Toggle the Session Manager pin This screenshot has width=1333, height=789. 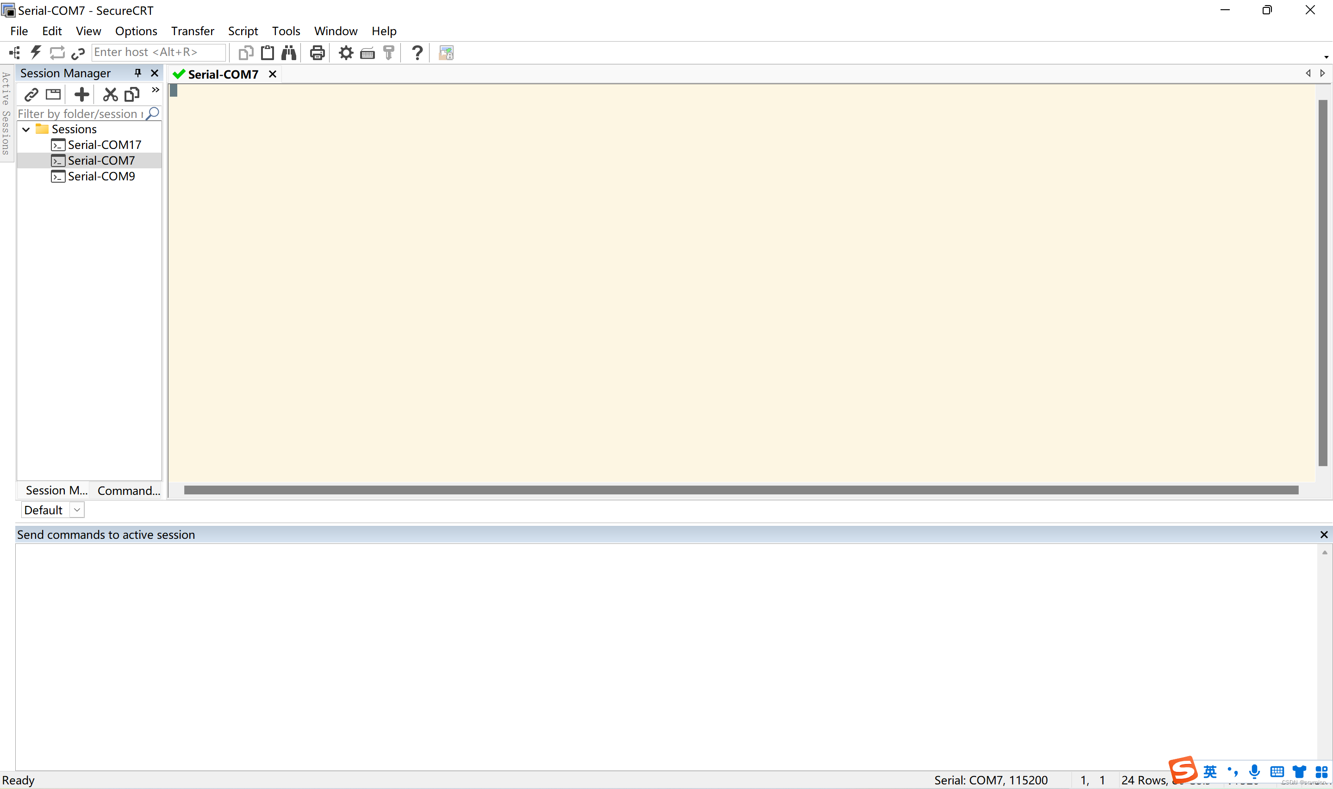138,73
